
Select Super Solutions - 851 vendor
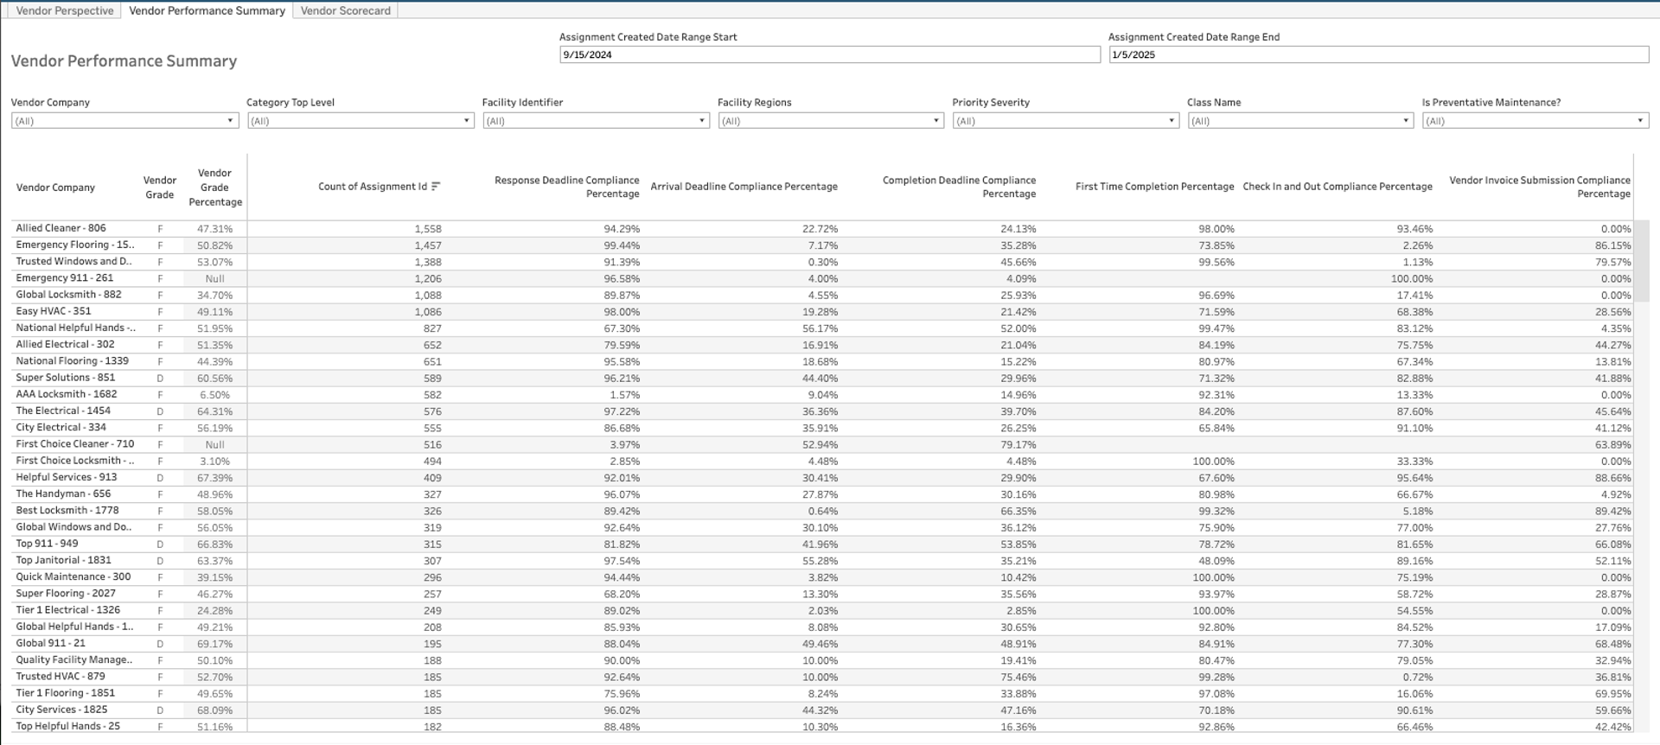(65, 378)
